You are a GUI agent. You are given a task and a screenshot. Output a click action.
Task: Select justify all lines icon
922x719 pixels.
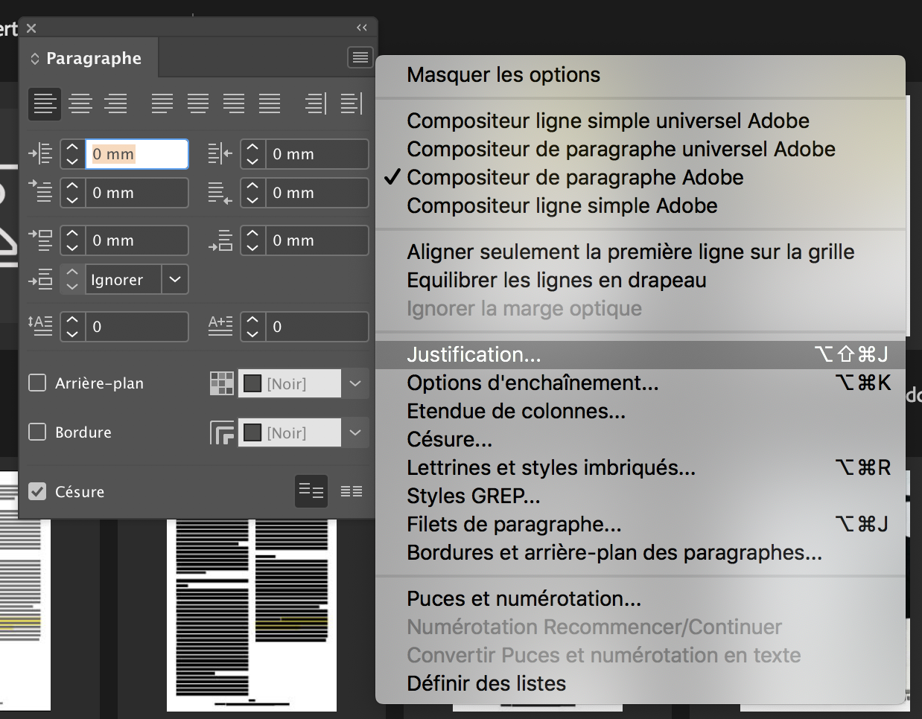coord(270,103)
